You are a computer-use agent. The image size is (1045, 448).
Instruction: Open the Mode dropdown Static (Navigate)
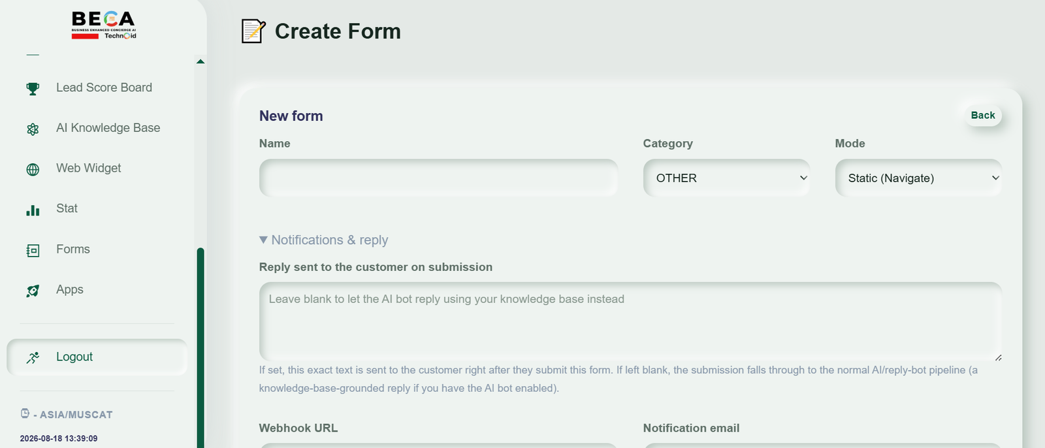[918, 178]
